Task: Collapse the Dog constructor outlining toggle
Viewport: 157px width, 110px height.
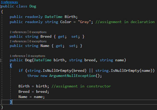Action: (1, 60)
